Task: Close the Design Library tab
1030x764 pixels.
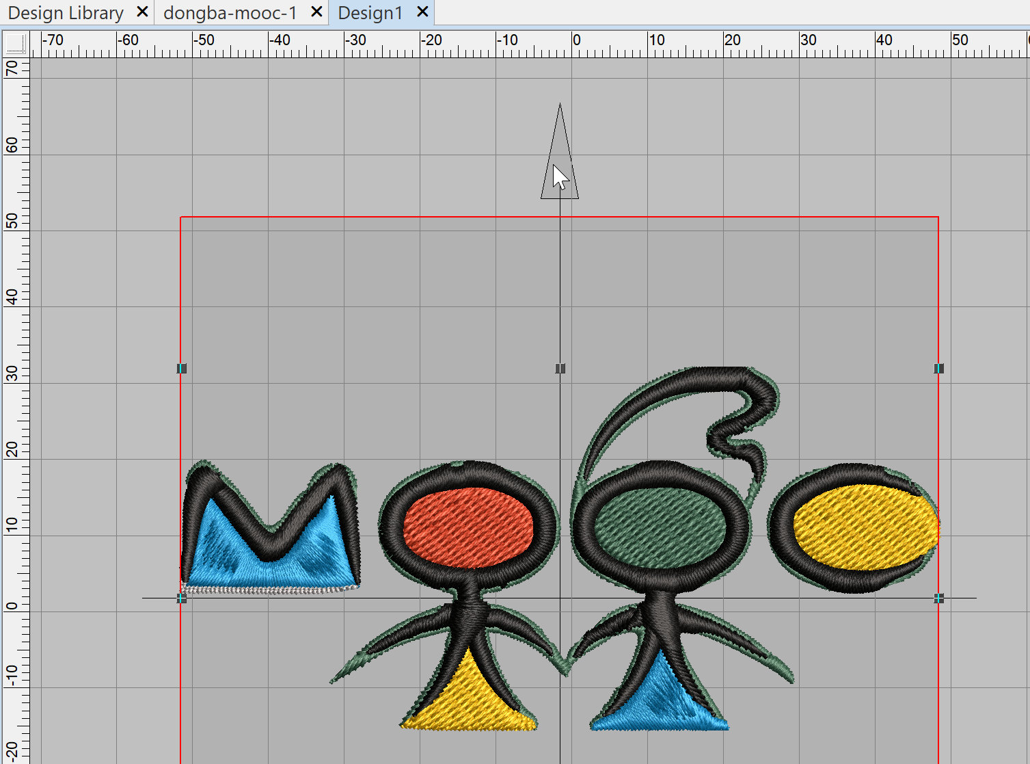Action: (142, 12)
